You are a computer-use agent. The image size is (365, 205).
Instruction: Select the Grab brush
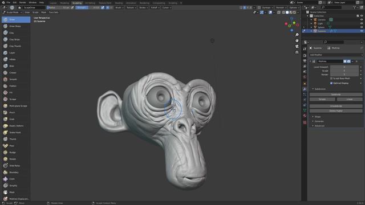point(16,119)
